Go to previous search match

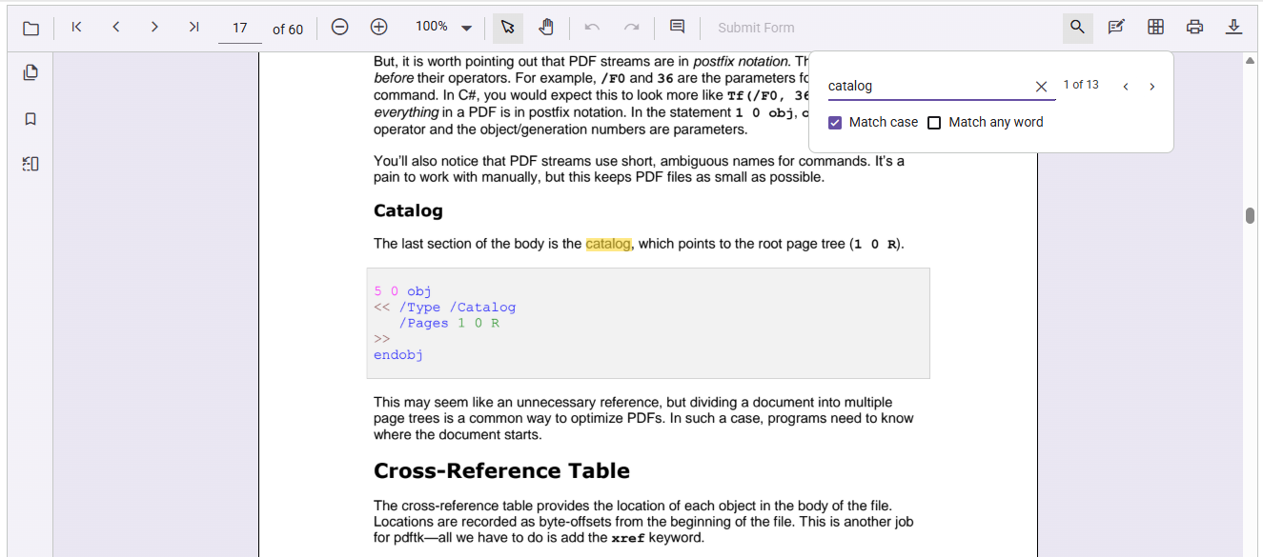(1126, 87)
